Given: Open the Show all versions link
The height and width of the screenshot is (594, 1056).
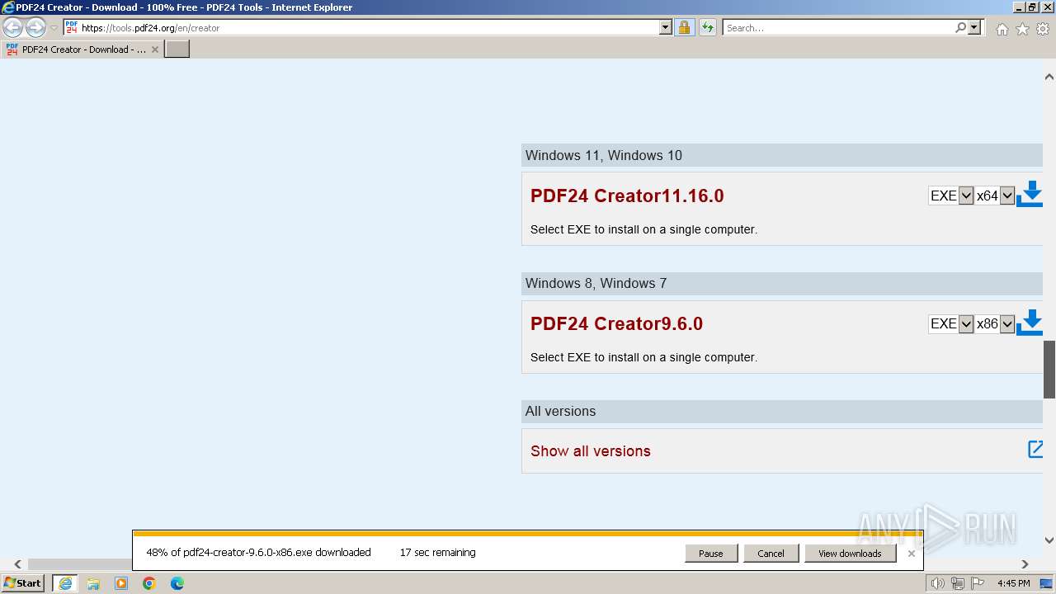Looking at the screenshot, I should (x=591, y=450).
